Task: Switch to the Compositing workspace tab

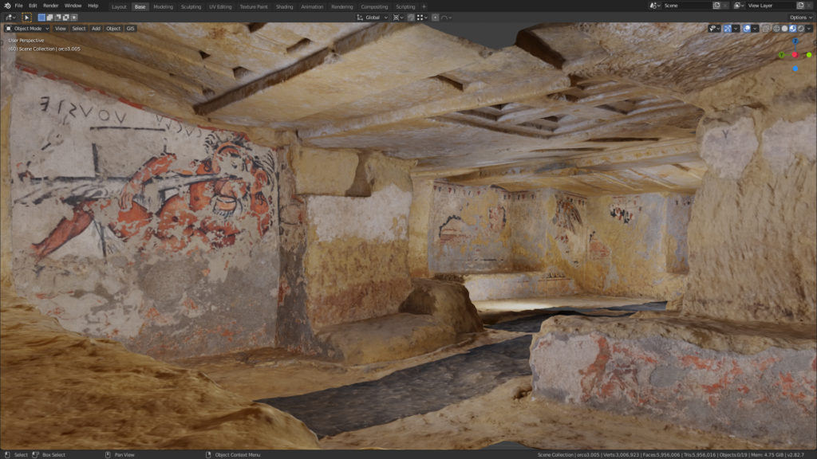Action: (374, 6)
